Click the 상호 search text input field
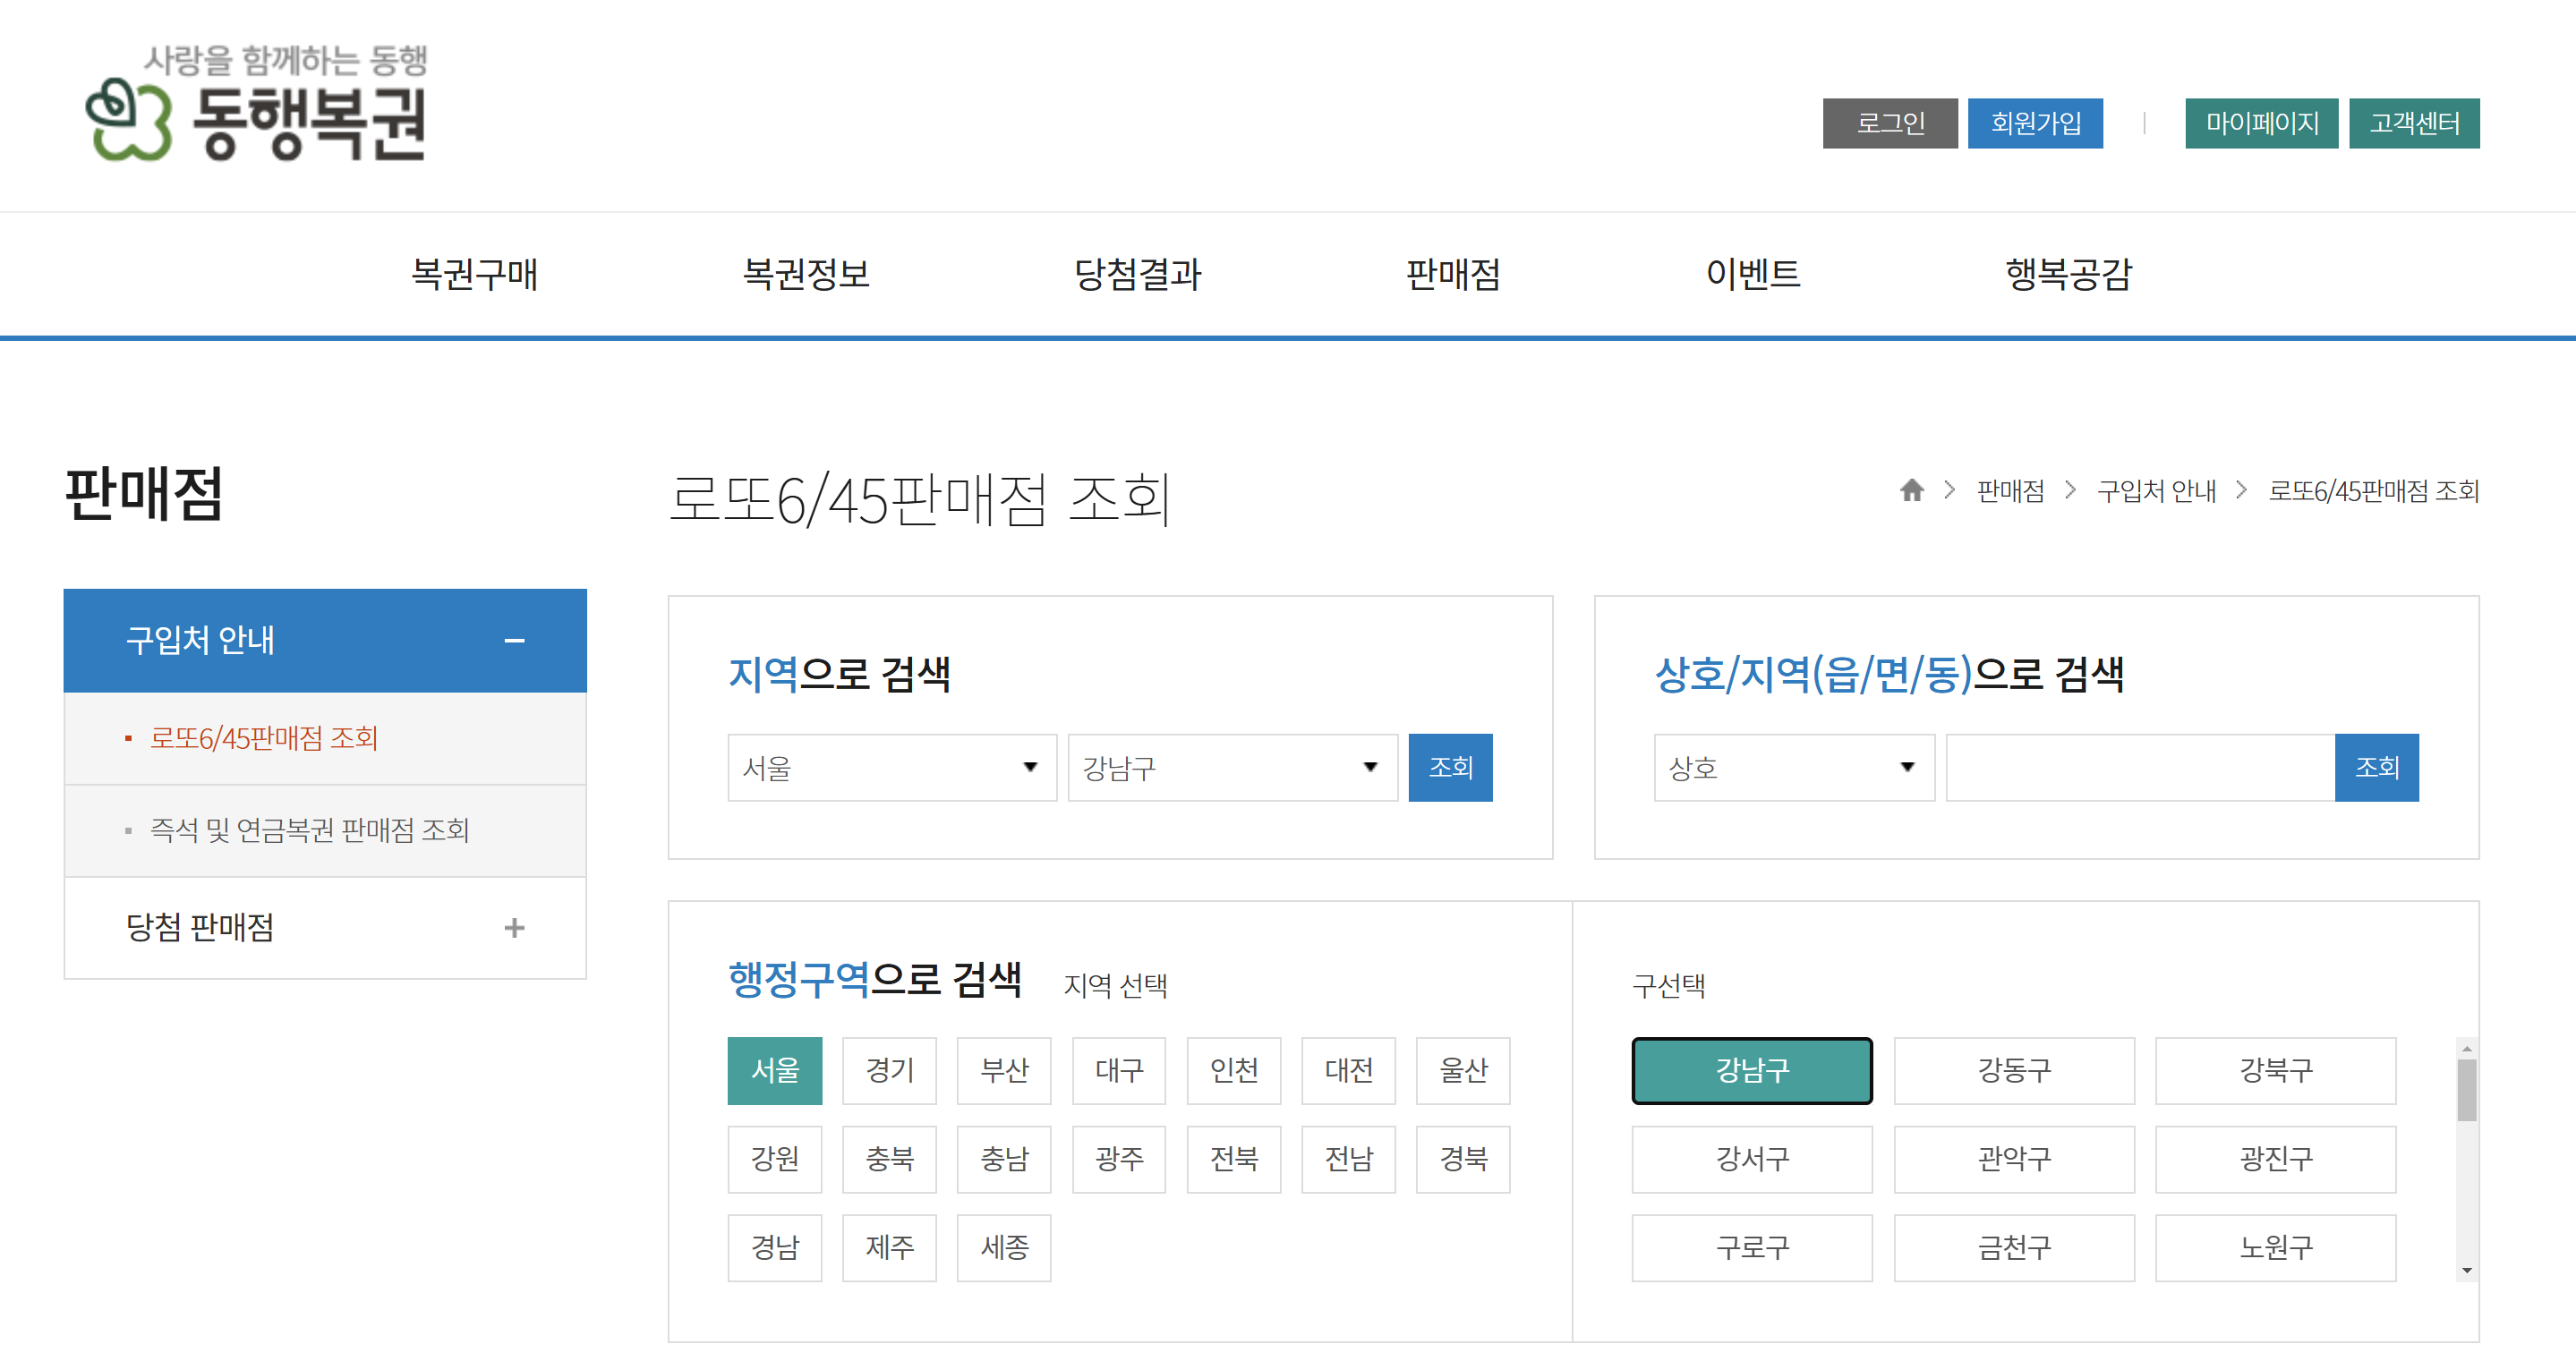 [2139, 767]
